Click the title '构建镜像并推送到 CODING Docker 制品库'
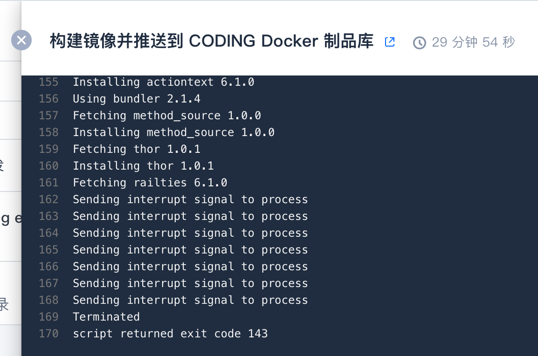Image resolution: width=538 pixels, height=356 pixels. click(x=212, y=41)
